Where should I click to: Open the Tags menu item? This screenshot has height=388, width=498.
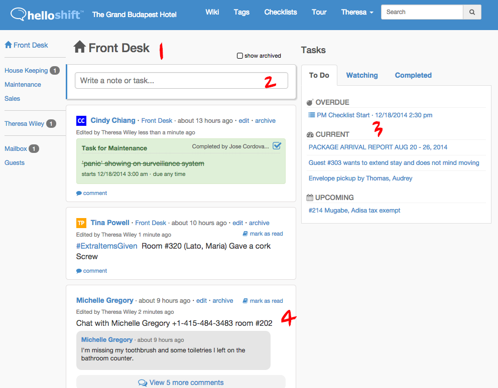[x=241, y=12]
